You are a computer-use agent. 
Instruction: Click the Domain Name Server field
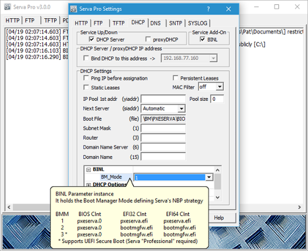pos(163,147)
